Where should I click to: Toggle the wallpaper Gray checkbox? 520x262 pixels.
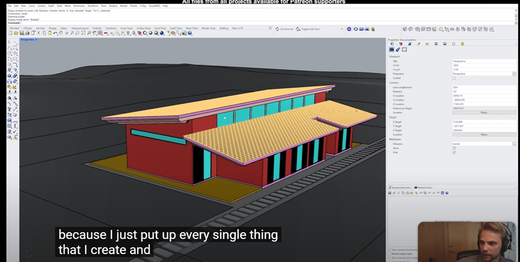454,152
